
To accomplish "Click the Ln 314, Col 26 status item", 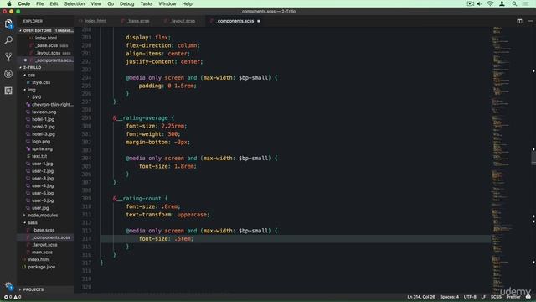I will click(420, 297).
